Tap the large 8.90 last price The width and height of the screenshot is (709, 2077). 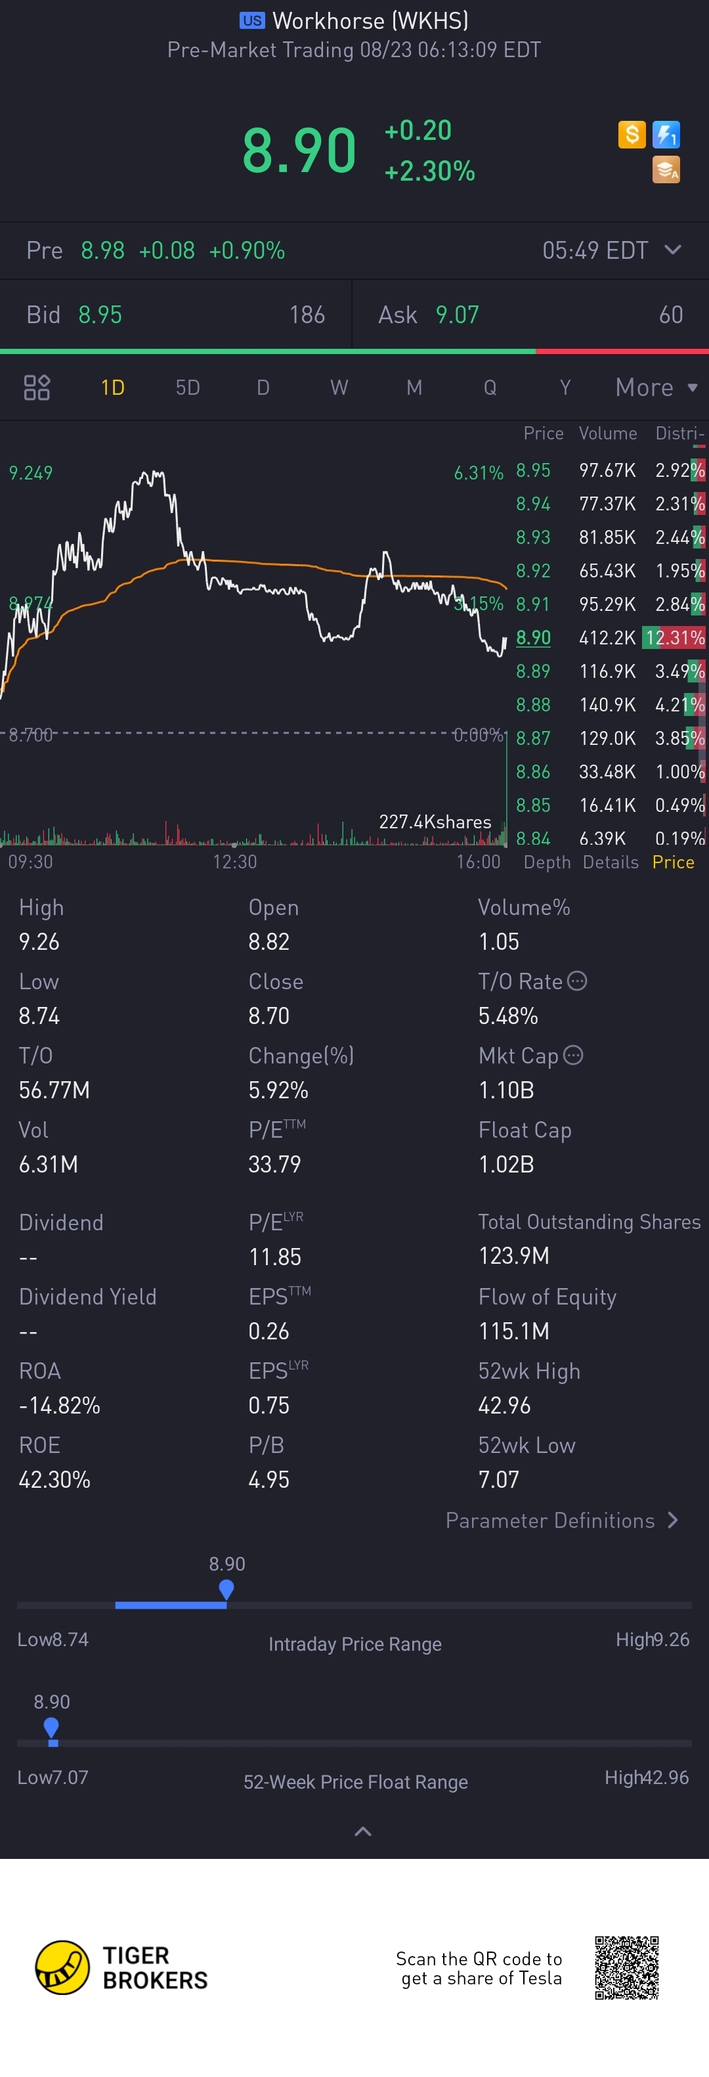click(x=299, y=151)
